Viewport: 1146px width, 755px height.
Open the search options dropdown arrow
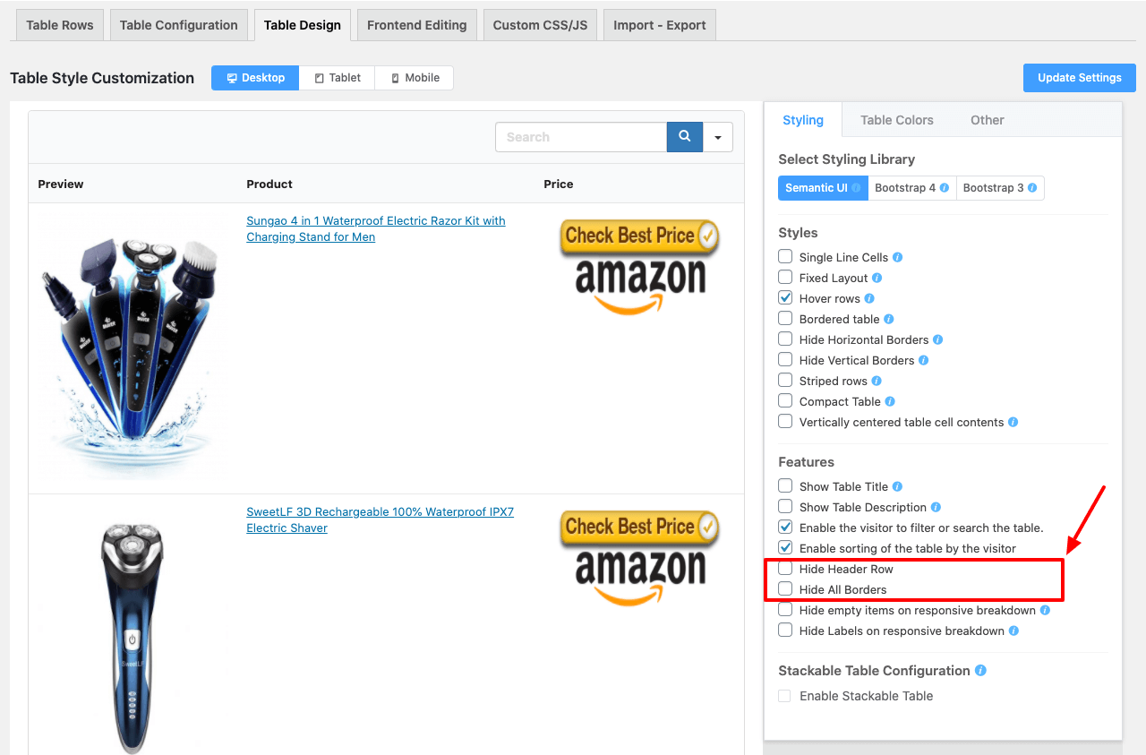click(718, 137)
